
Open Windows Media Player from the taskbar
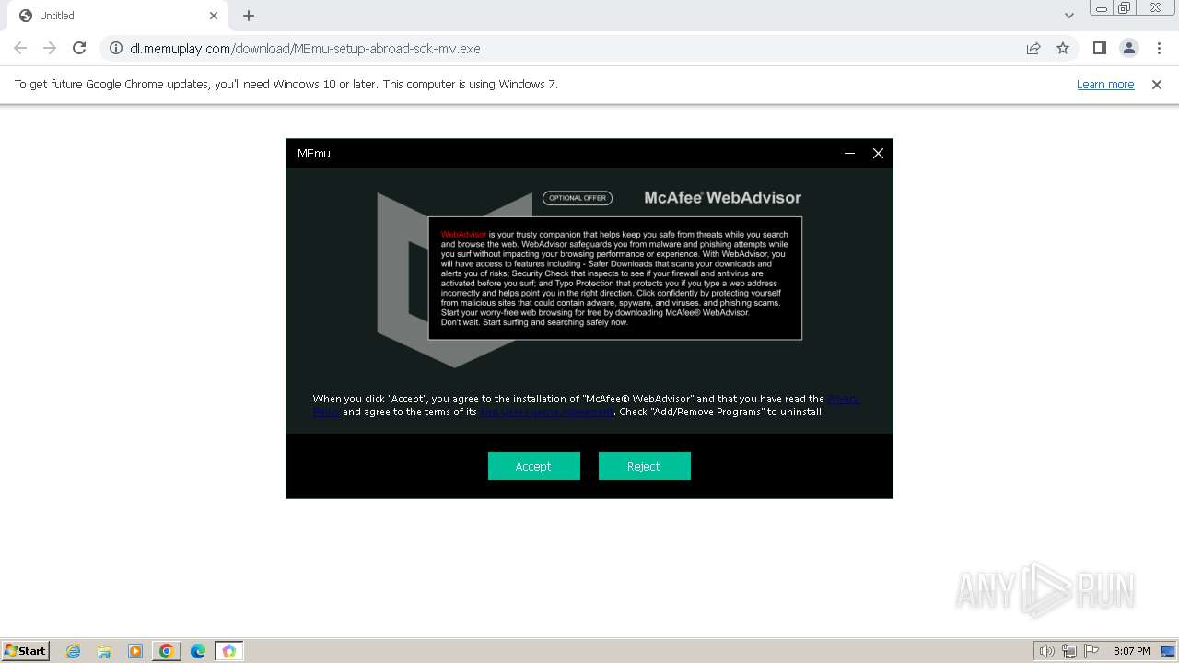(x=135, y=651)
